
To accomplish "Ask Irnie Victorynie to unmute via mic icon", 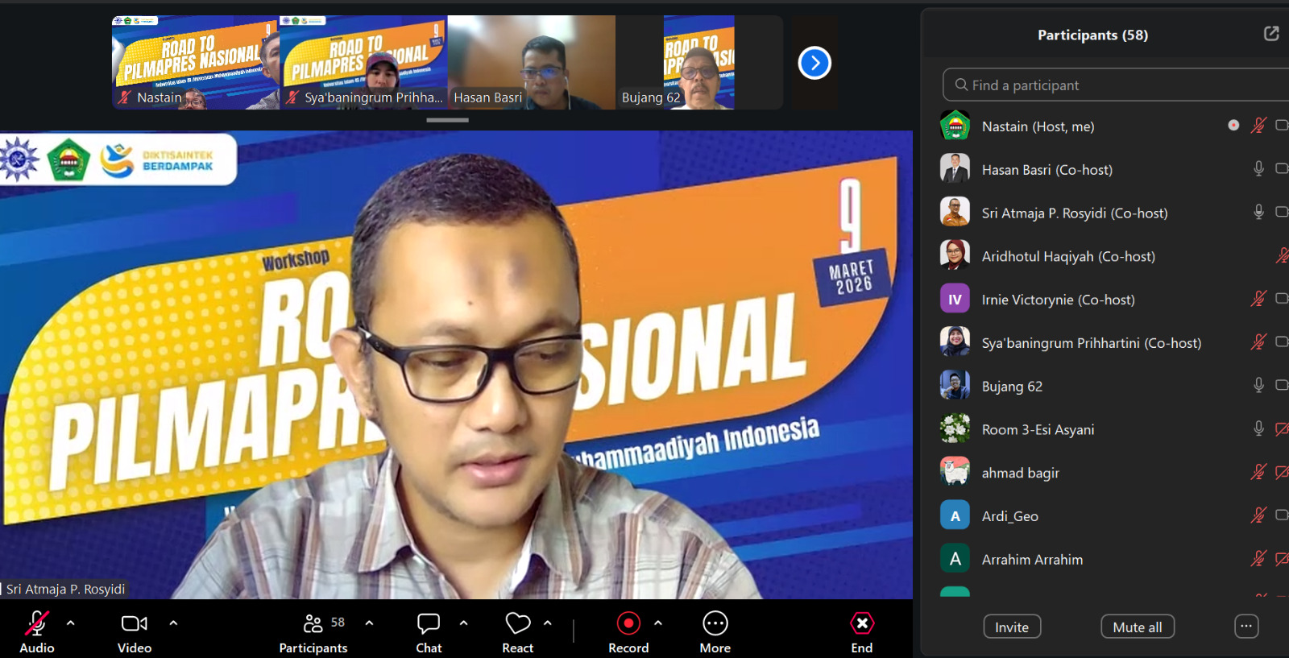I will click(x=1258, y=299).
